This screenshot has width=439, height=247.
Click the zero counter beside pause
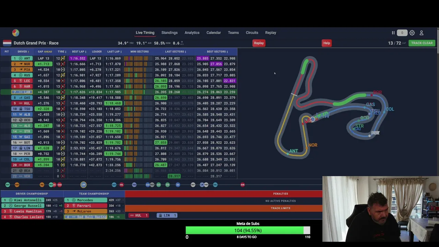(x=402, y=33)
